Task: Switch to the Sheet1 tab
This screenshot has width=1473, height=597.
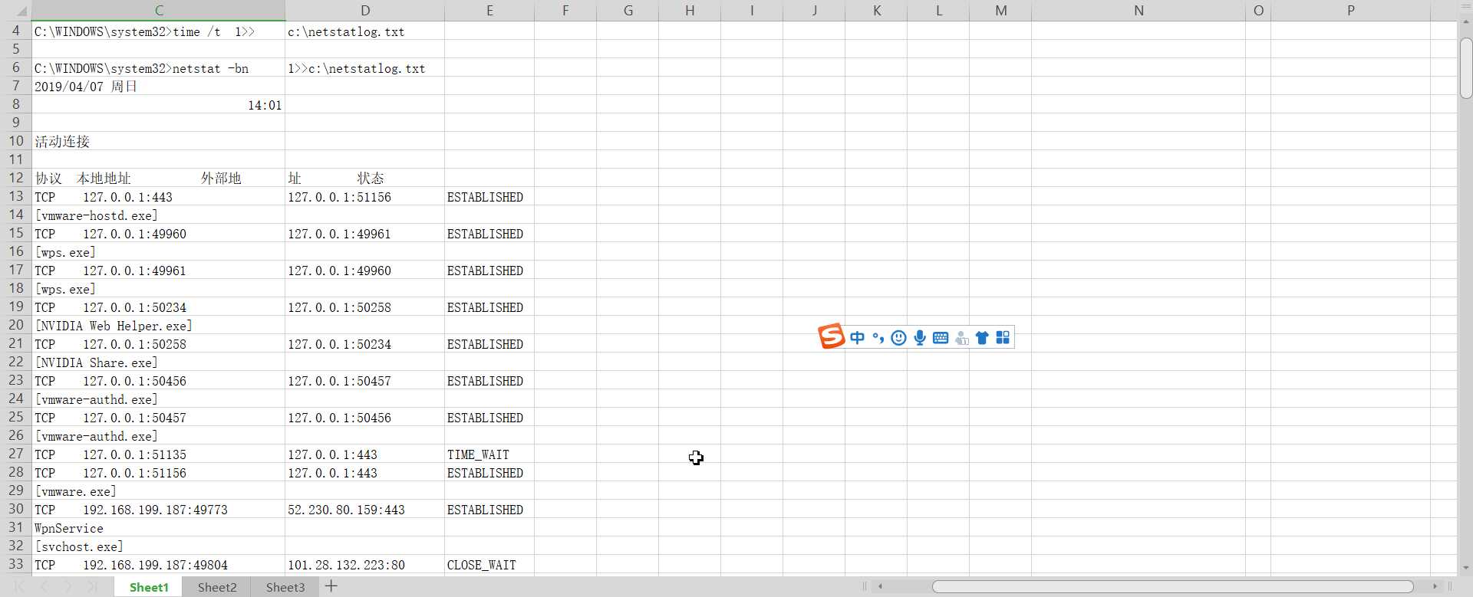Action: click(148, 587)
